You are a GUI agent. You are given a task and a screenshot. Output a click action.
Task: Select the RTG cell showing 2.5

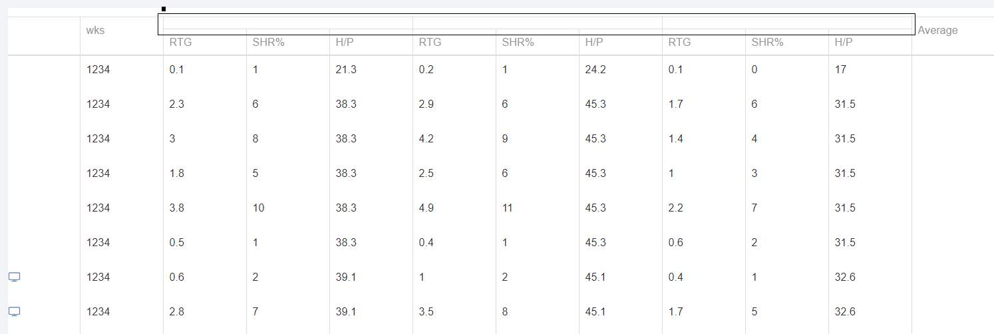454,173
